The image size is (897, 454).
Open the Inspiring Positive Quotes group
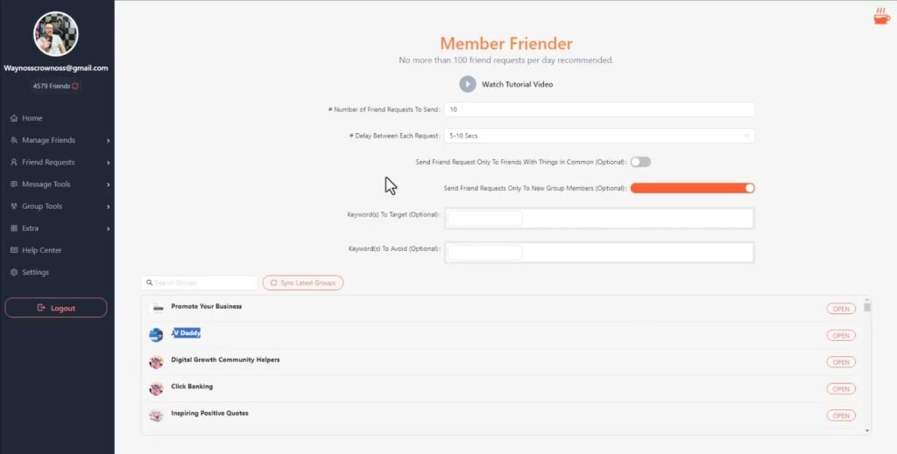coord(841,416)
